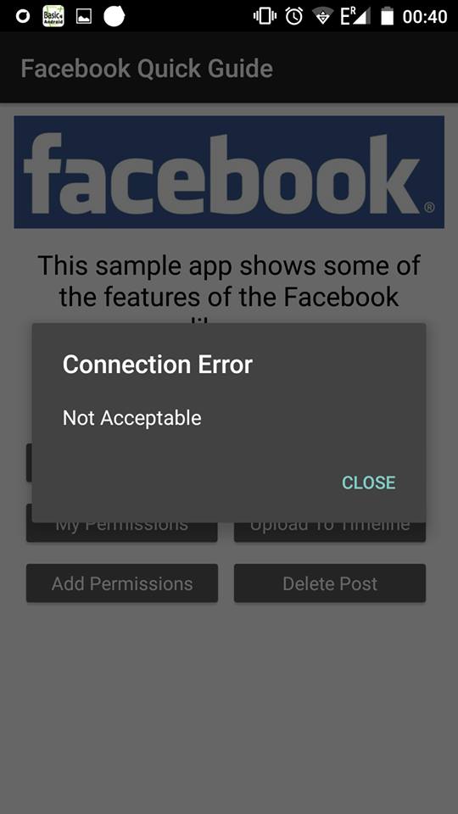
Task: Tap the vibrate mode status icon
Action: point(265,17)
